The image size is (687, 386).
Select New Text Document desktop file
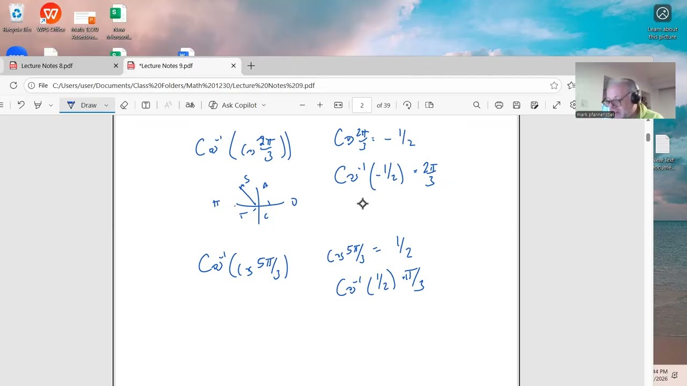click(x=663, y=153)
